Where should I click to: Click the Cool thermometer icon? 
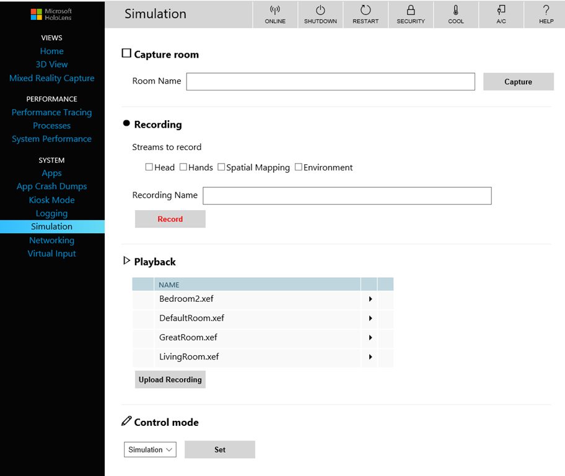(456, 11)
